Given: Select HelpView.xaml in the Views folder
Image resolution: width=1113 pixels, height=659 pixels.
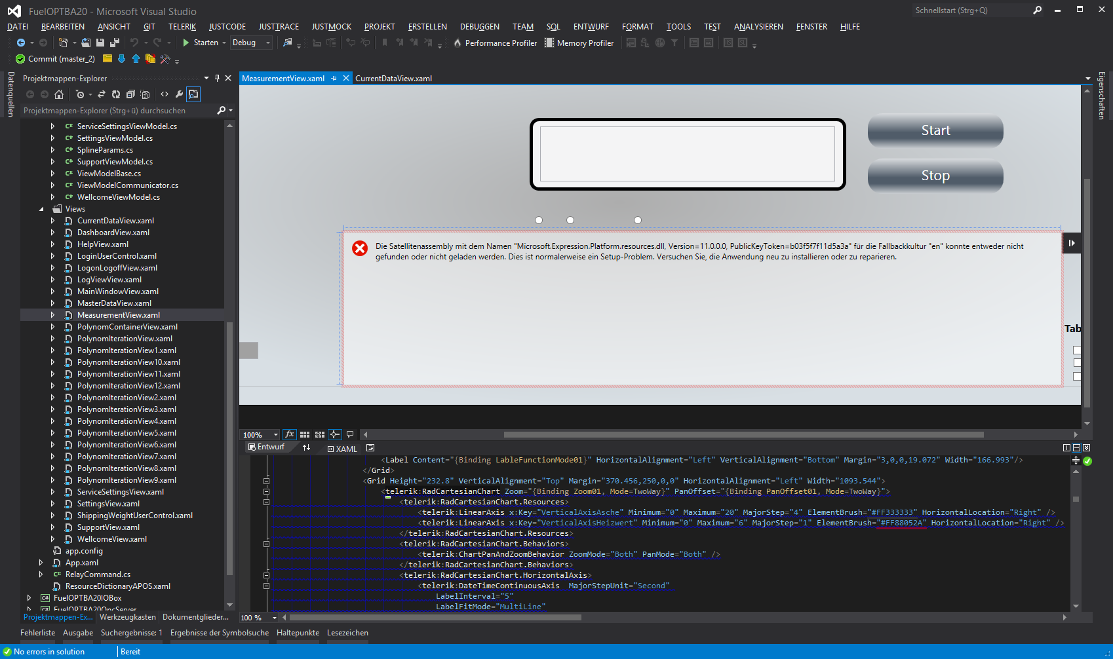Looking at the screenshot, I should (x=103, y=244).
